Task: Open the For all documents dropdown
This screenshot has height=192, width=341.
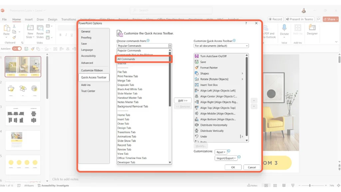Action: pos(221,46)
